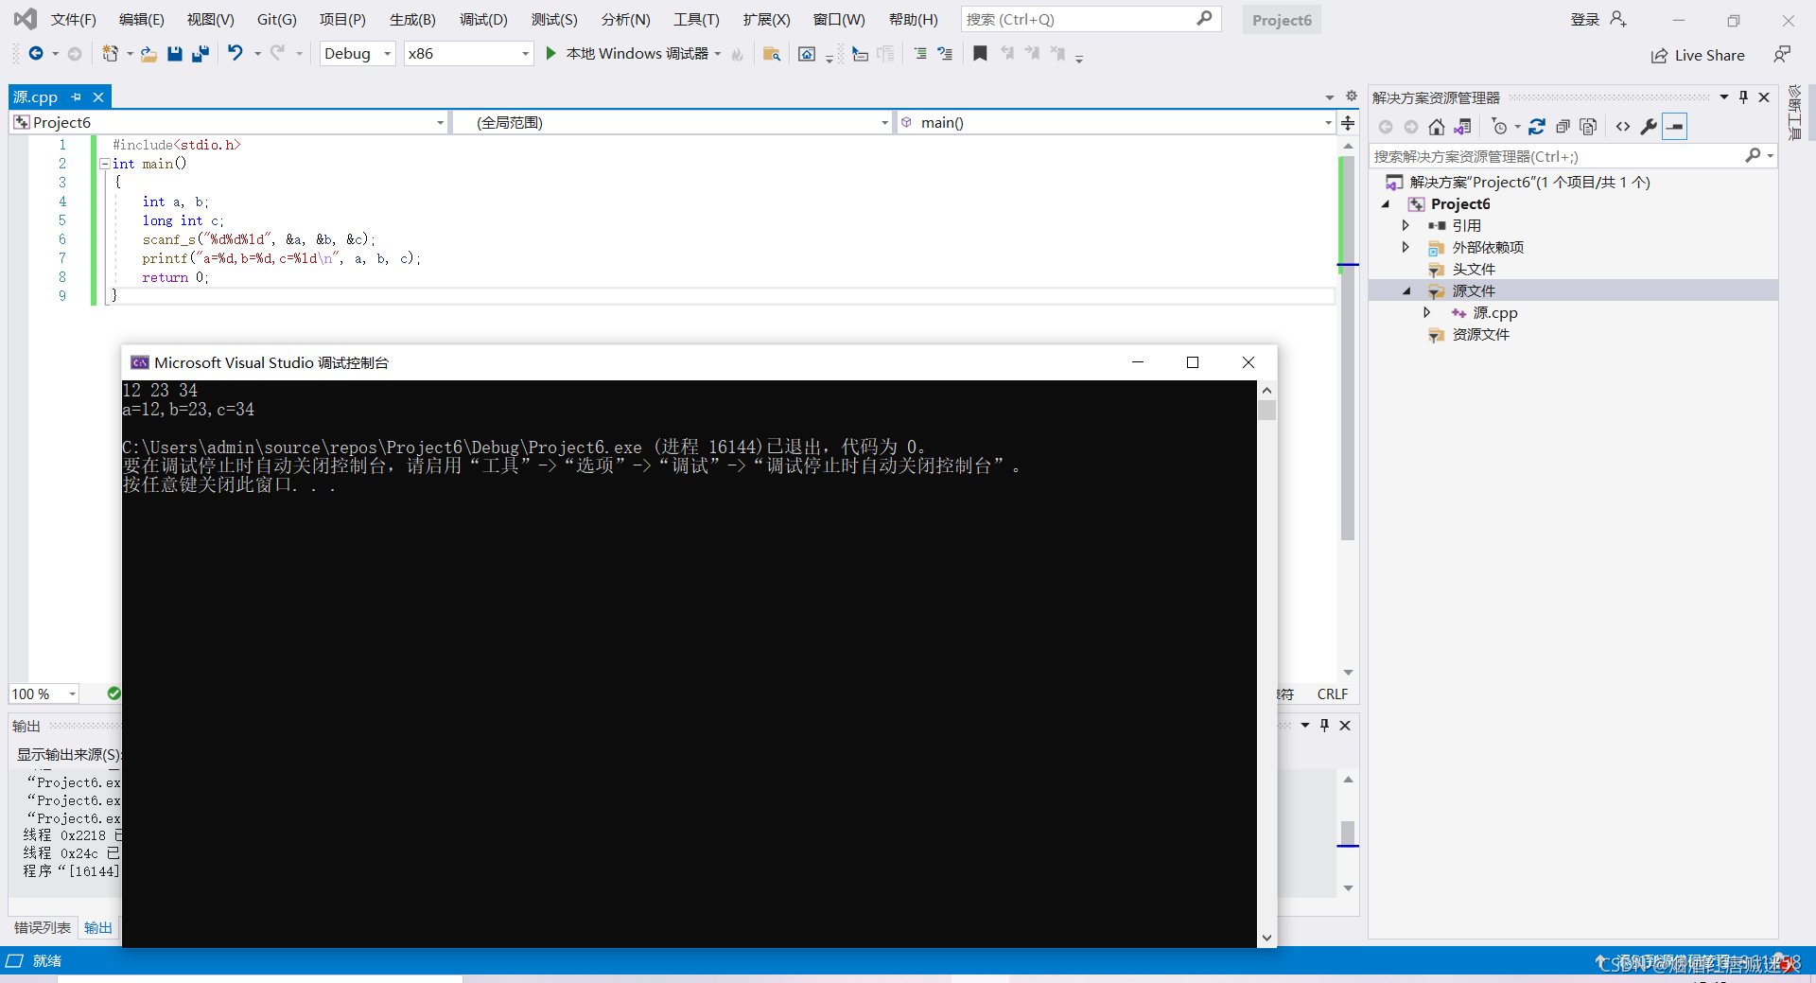Screen dimensions: 1816x983
Task: Select the 头文件 folder
Action: [x=1474, y=269]
